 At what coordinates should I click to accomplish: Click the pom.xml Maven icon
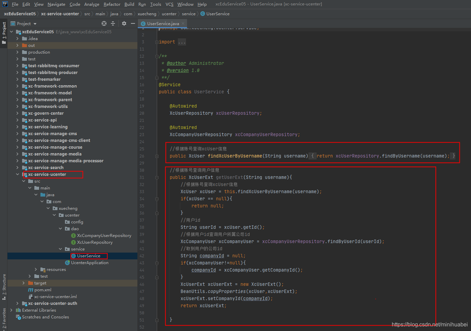coord(31,290)
